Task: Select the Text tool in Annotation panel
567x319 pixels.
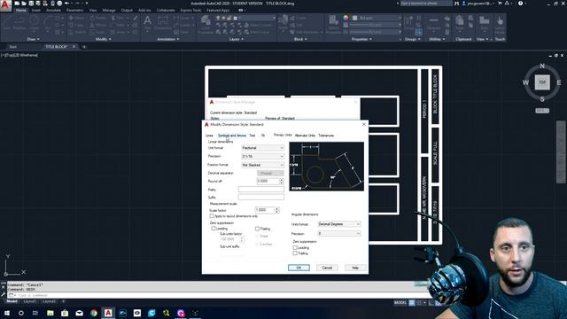Action: click(147, 22)
